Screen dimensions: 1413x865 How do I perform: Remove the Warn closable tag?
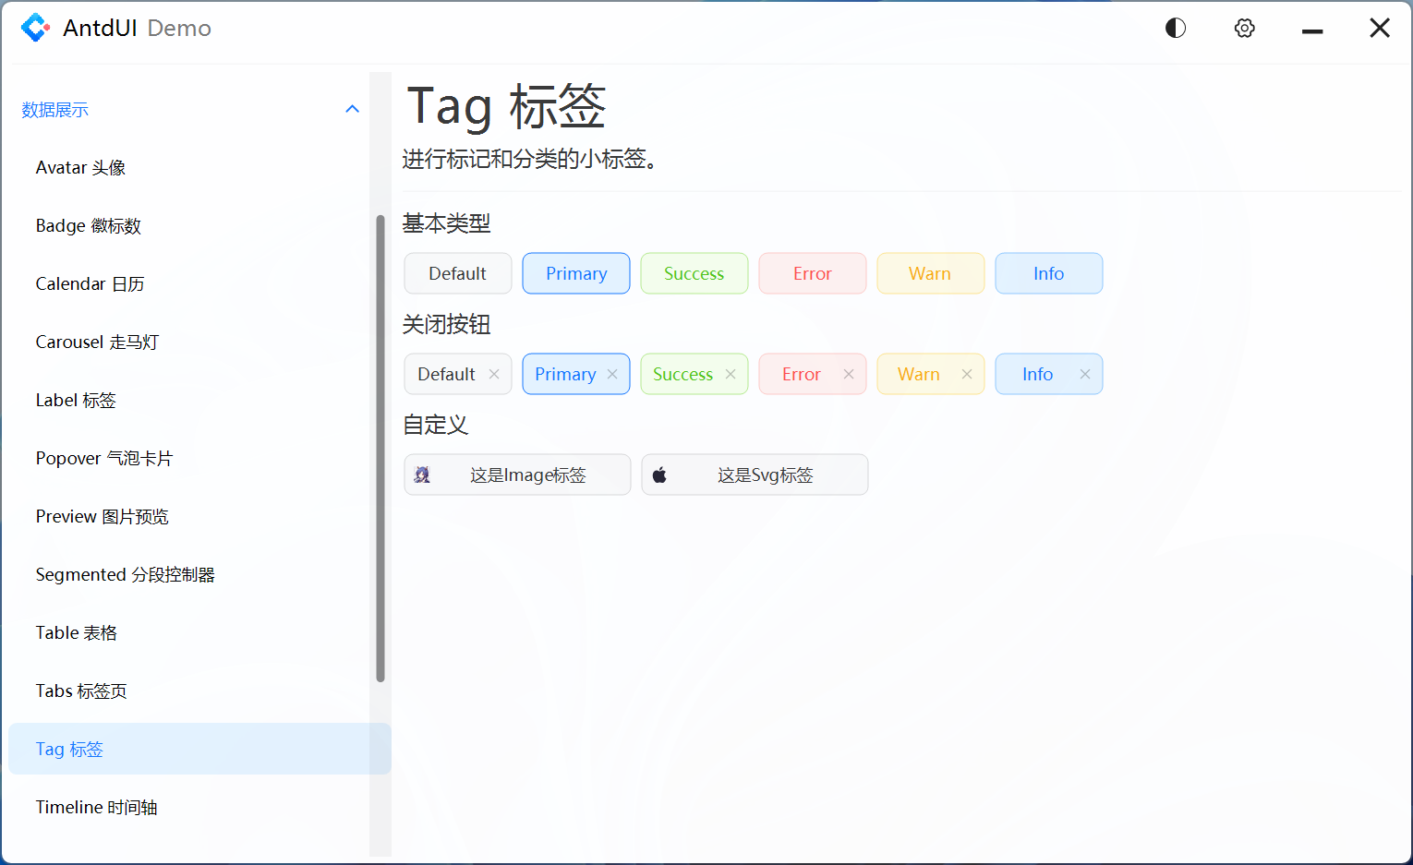coord(966,374)
